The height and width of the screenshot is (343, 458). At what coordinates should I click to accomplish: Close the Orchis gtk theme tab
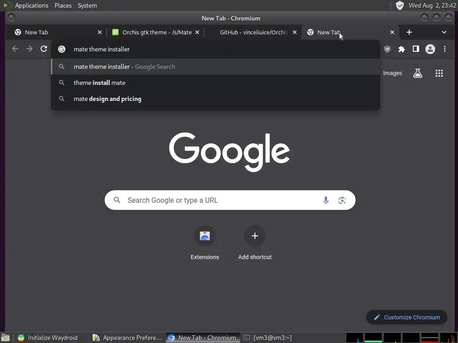tap(197, 32)
